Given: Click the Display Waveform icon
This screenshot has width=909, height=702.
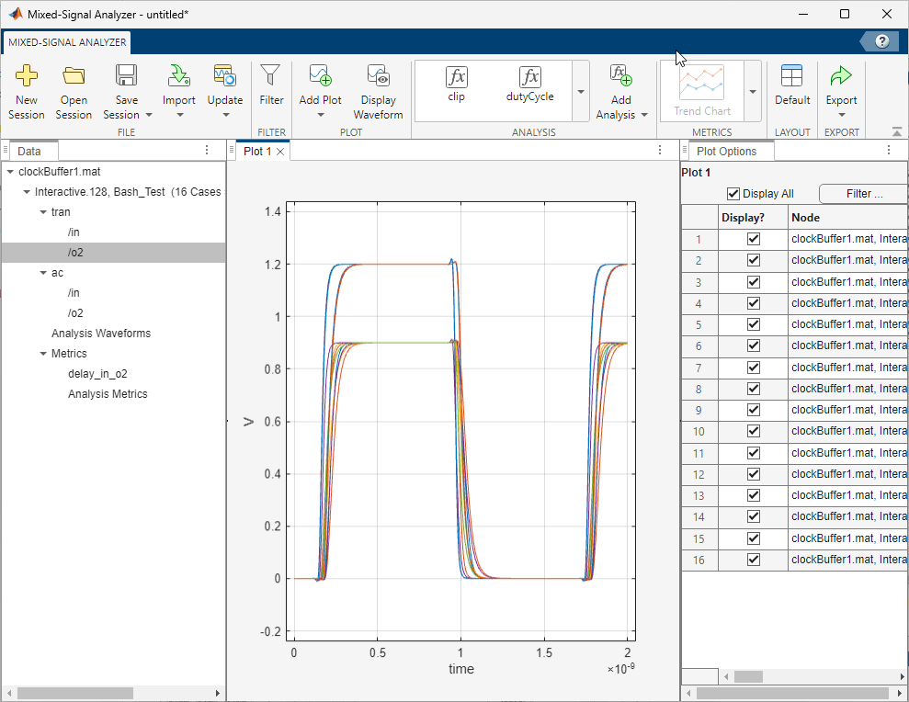Looking at the screenshot, I should click(x=378, y=77).
